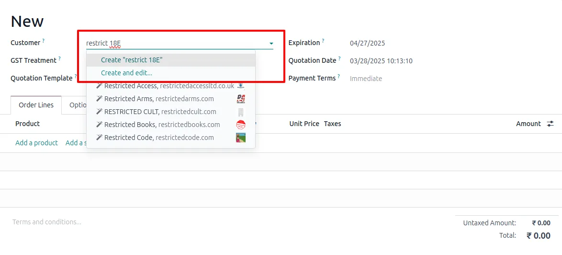562x255 pixels.
Task: Click Quotation Date value 03/28/2025 10:13:10
Action: tap(382, 61)
